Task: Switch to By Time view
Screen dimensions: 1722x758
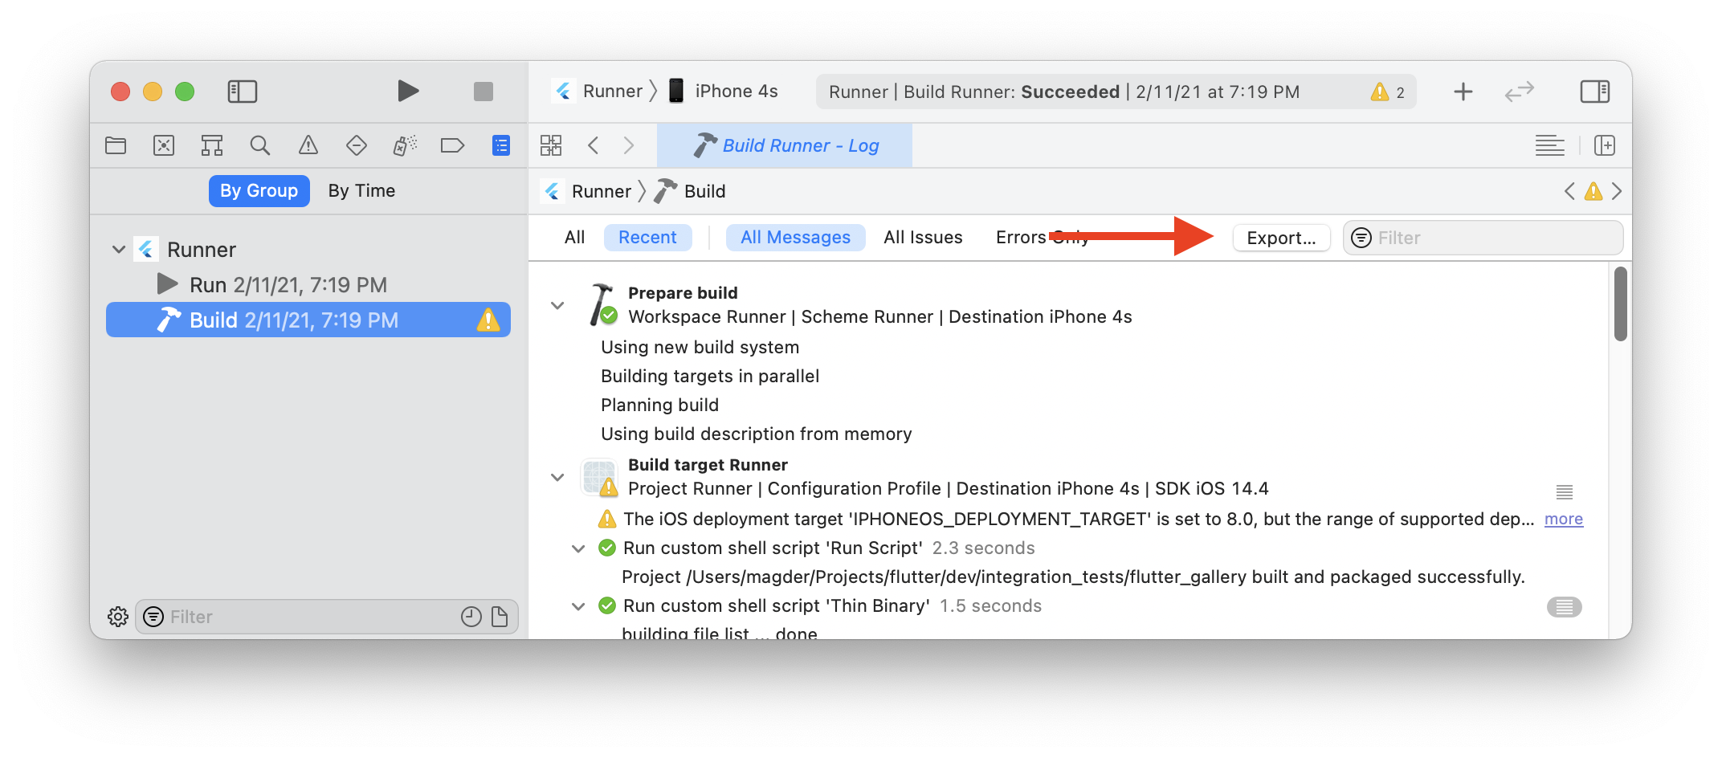Action: (361, 191)
